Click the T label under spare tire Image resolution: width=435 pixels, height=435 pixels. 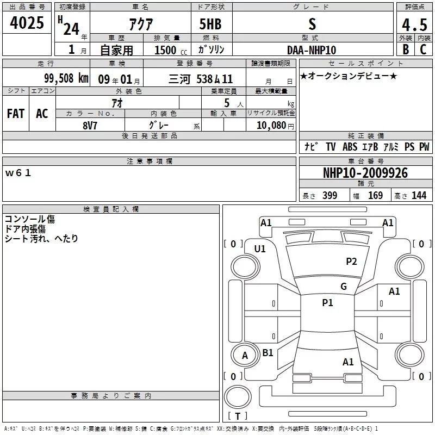[x=238, y=416]
